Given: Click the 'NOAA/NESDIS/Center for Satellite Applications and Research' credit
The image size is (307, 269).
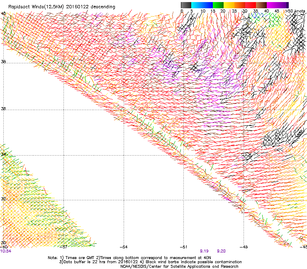Looking at the screenshot, I should (x=179, y=267).
